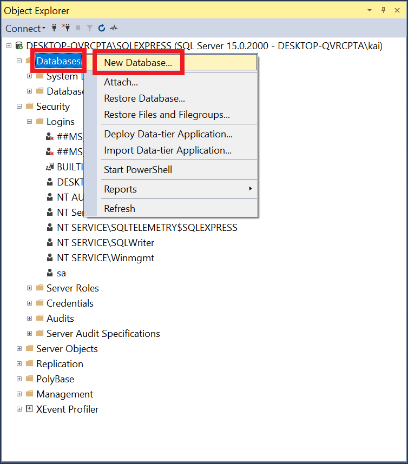Select the sa login
The width and height of the screenshot is (408, 464).
61,273
